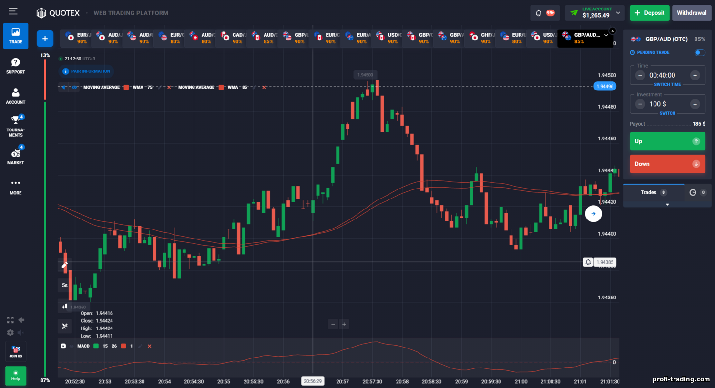Viewport: 715px width, 388px height.
Task: Open notifications bell with 99+ badge
Action: [x=545, y=13]
